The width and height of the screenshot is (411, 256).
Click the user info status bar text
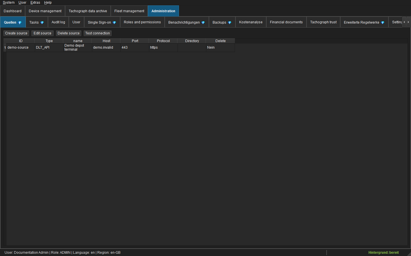63,253
